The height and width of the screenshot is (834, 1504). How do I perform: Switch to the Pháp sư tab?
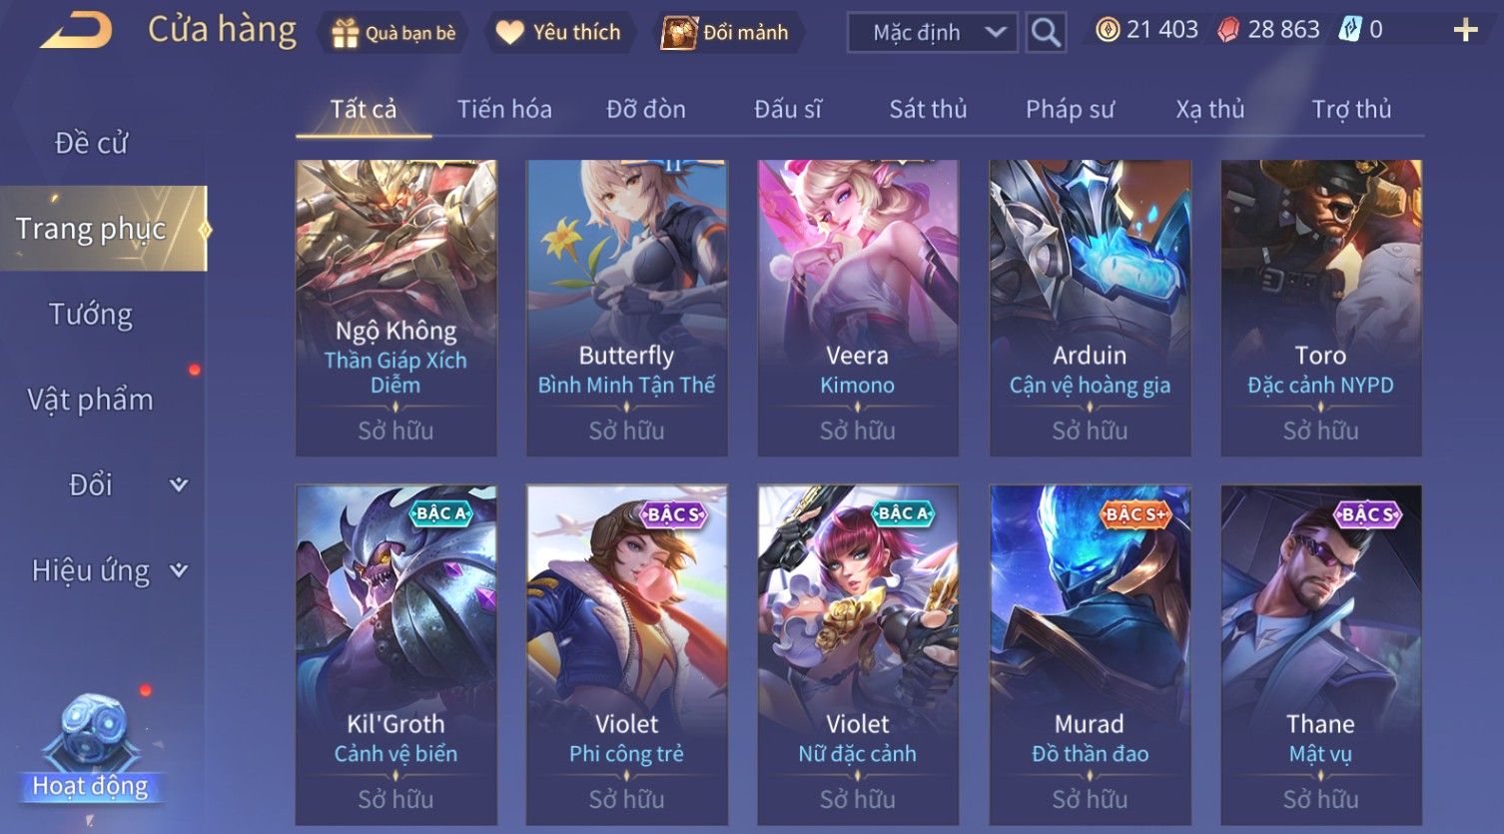pyautogui.click(x=1070, y=109)
